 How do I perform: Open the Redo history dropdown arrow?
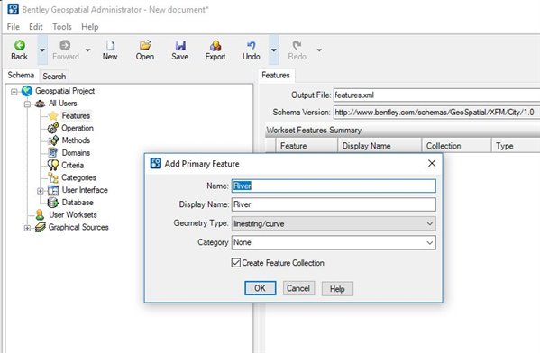tap(319, 50)
